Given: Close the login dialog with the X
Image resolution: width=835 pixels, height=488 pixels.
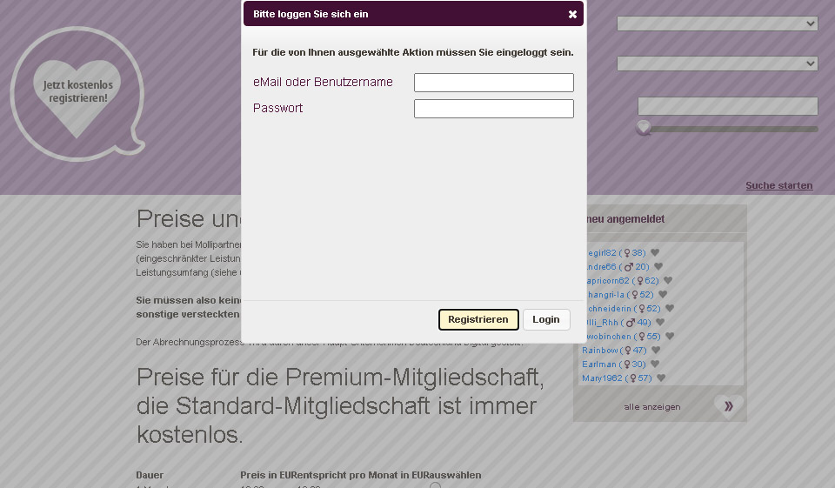Looking at the screenshot, I should pyautogui.click(x=572, y=15).
